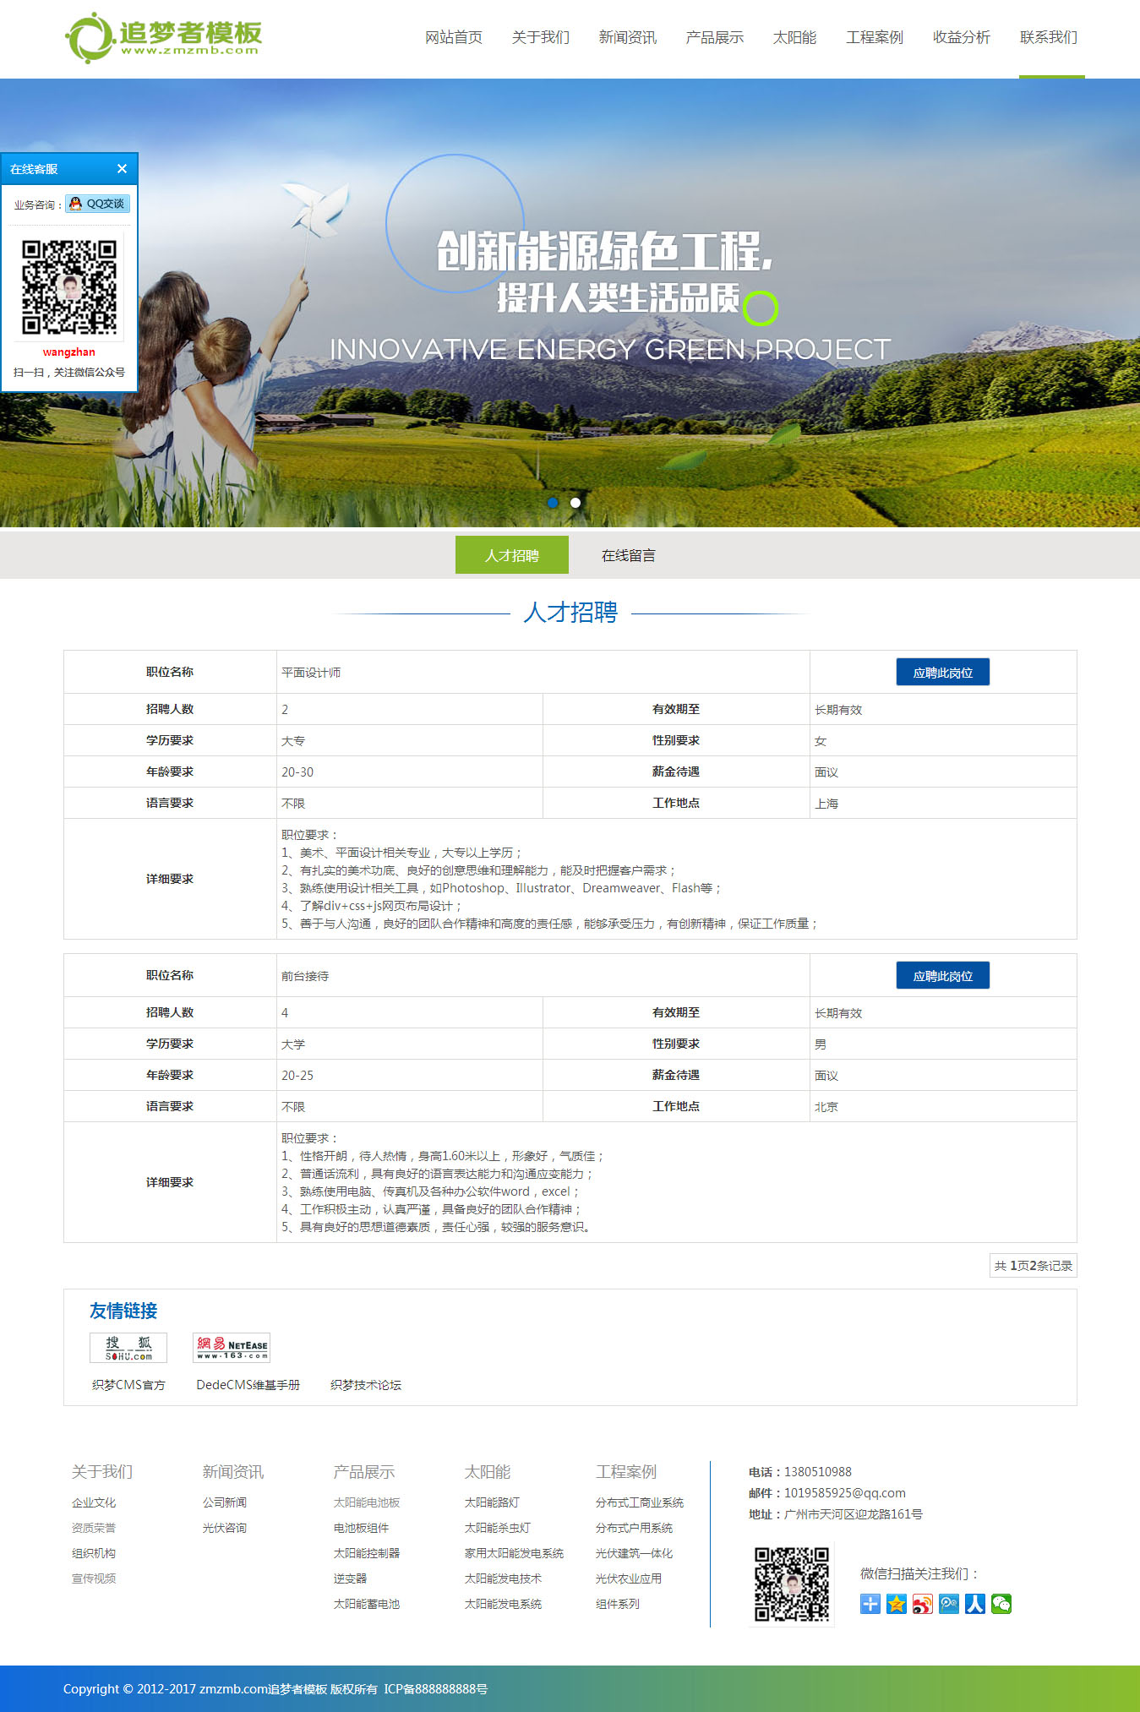Select the first banner carousel dot
Image resolution: width=1140 pixels, height=1712 pixels.
[553, 502]
